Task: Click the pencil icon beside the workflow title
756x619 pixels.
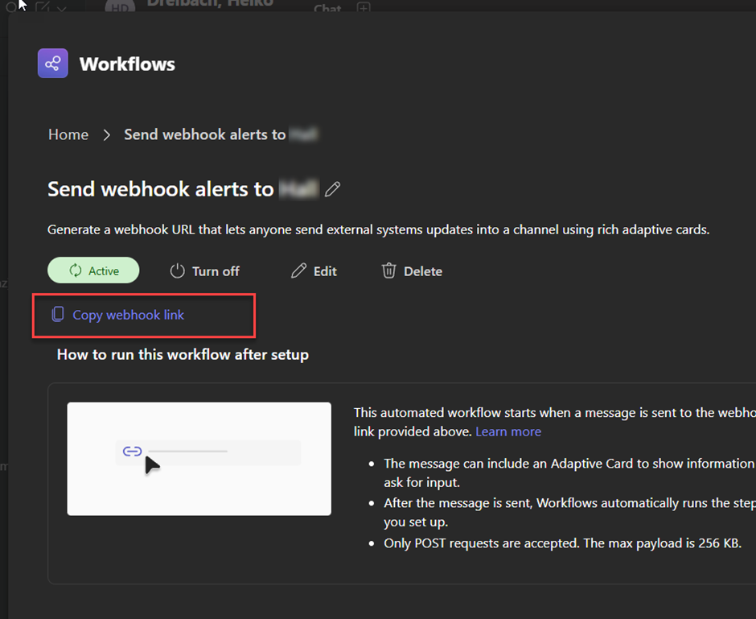Action: tap(332, 189)
